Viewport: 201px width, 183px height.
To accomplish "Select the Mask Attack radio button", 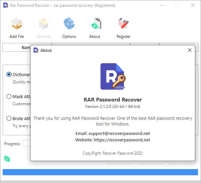I will 9,96.
